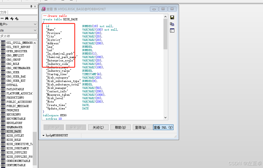
Task: Click the 'pctfree 10' line in the SQL
Action: [54, 119]
